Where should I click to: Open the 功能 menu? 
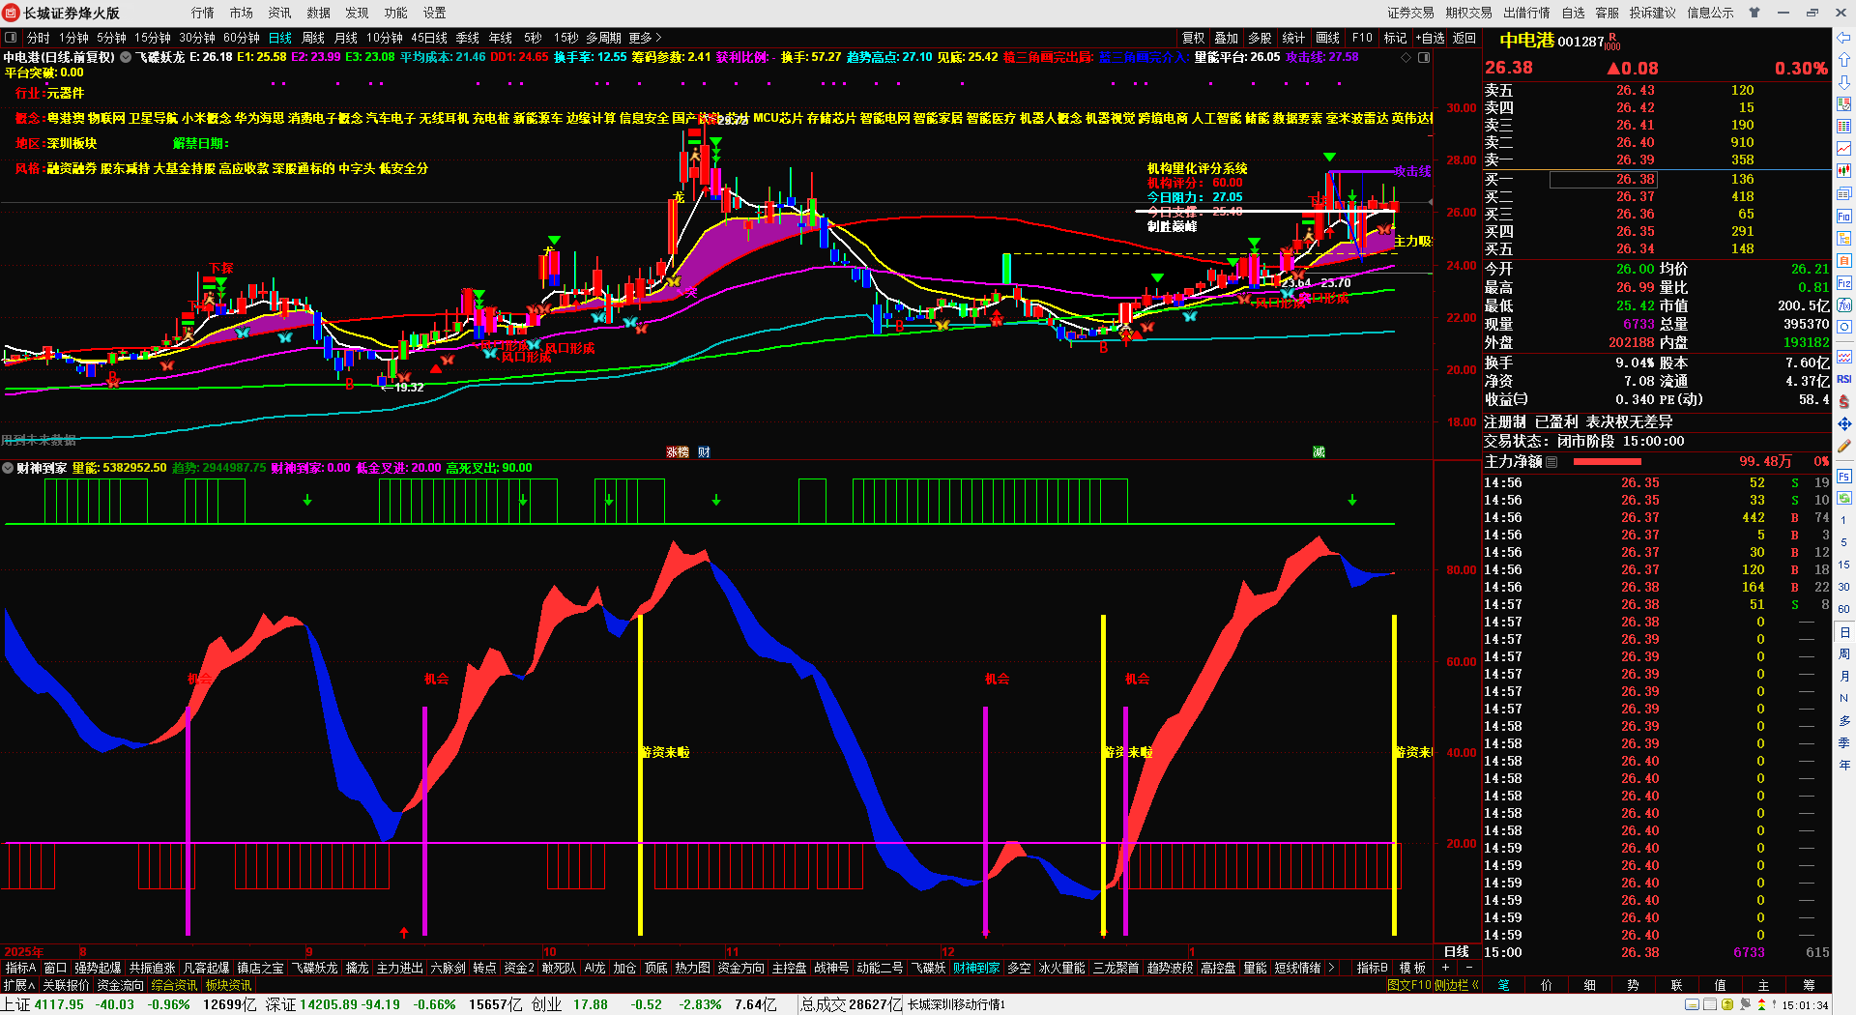[x=396, y=13]
